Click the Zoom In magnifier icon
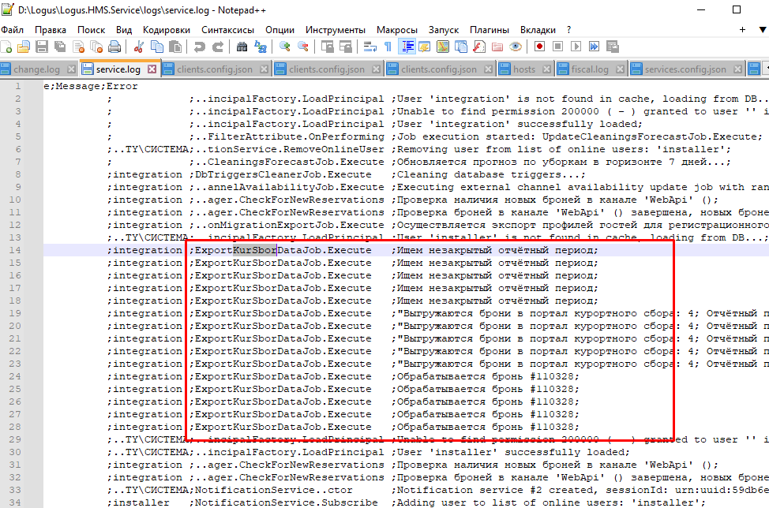The height and width of the screenshot is (508, 769). point(285,47)
